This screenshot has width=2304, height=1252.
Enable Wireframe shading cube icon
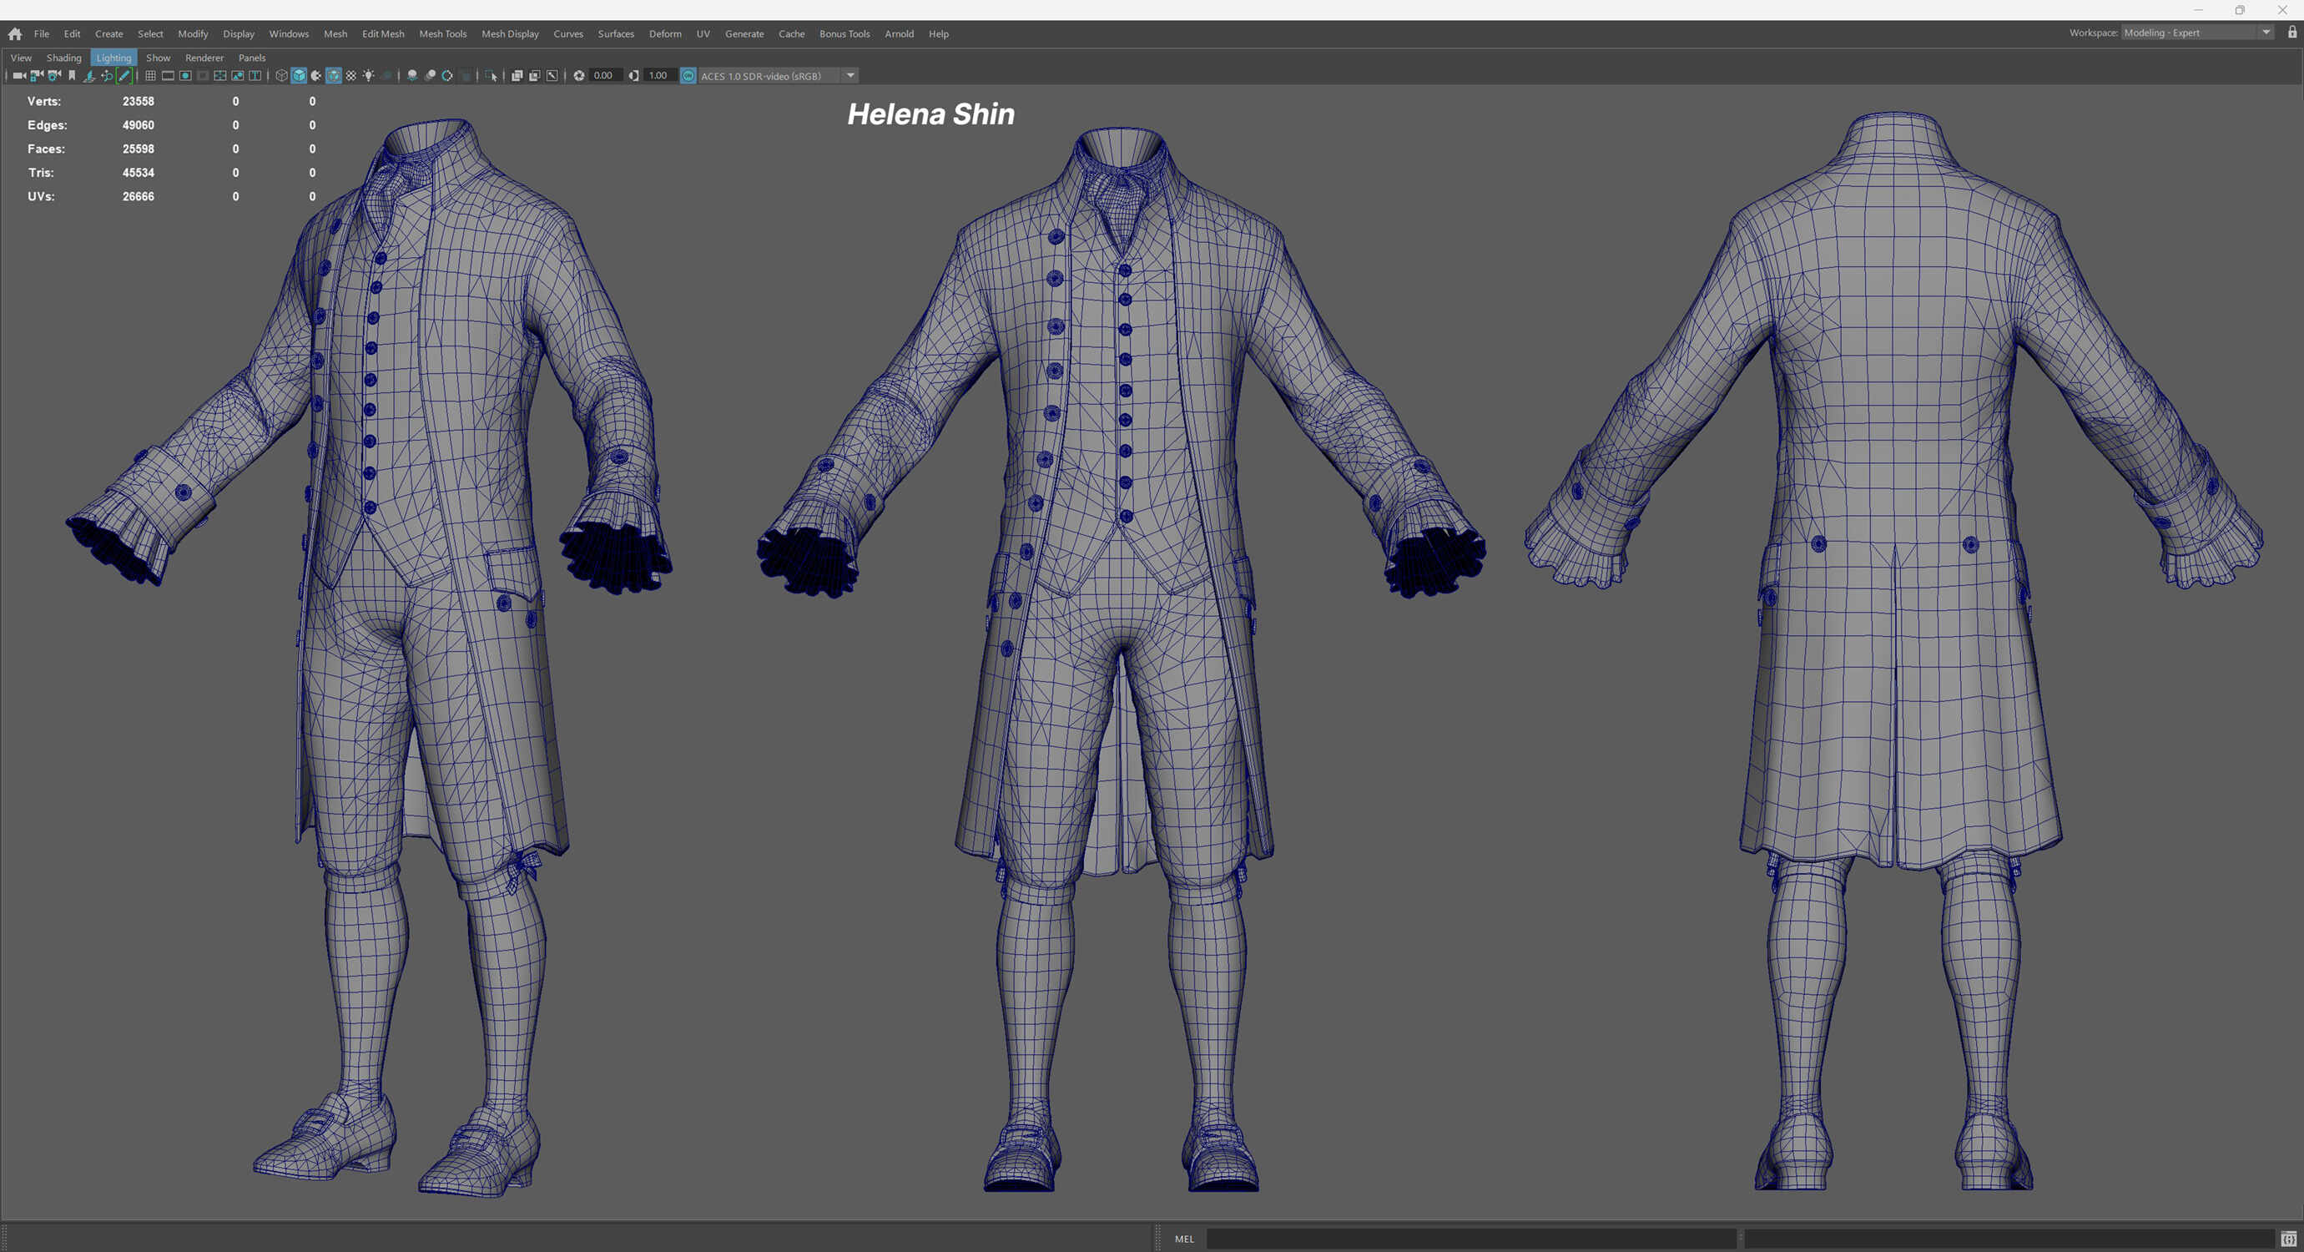tap(281, 76)
